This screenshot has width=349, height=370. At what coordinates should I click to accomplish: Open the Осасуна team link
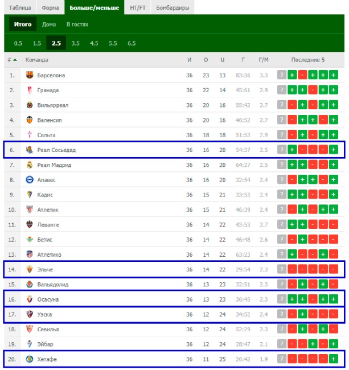click(x=48, y=299)
